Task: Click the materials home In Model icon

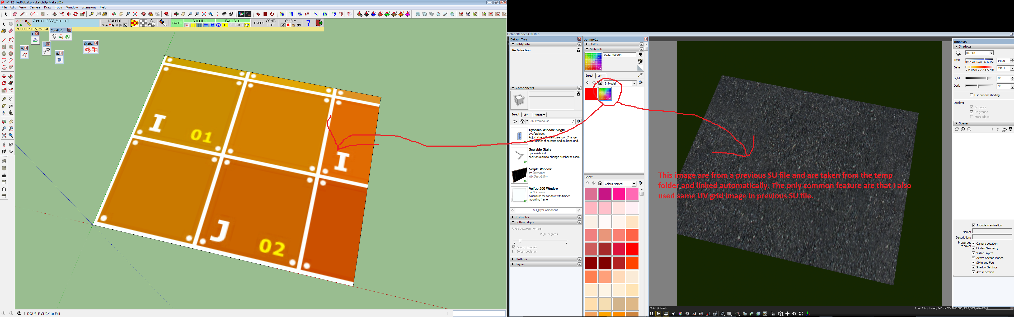Action: click(600, 83)
